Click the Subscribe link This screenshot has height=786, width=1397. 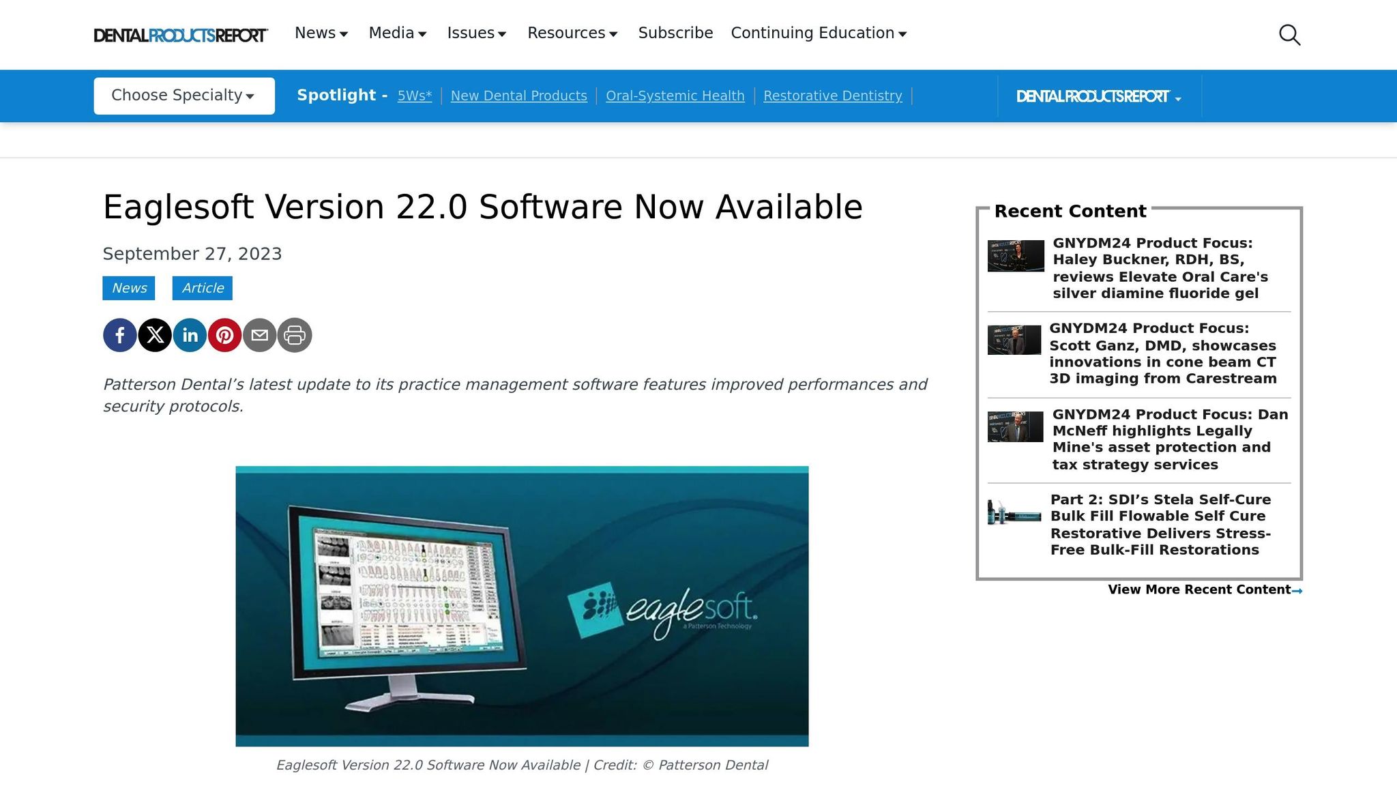[x=675, y=33]
